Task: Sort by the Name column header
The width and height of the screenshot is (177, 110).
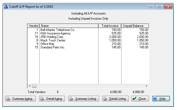Action: (x=69, y=26)
